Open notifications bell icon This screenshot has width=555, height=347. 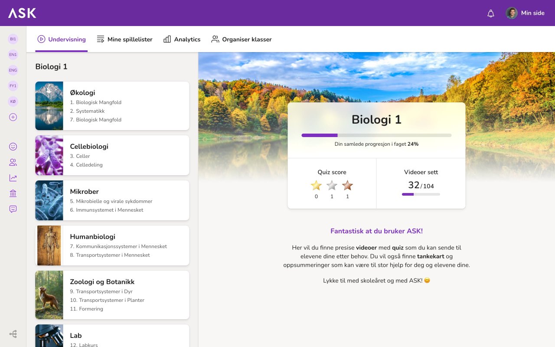(x=491, y=13)
